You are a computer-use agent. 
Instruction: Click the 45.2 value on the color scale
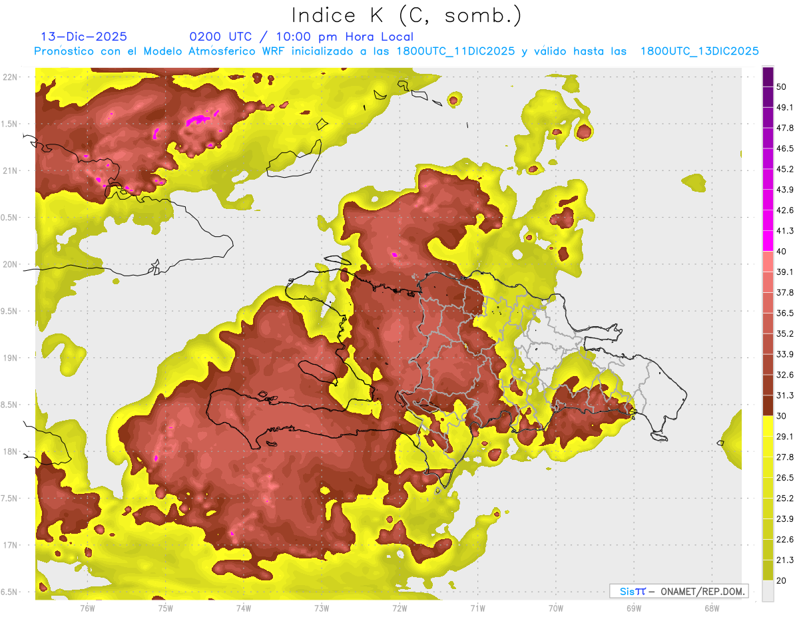pos(784,169)
